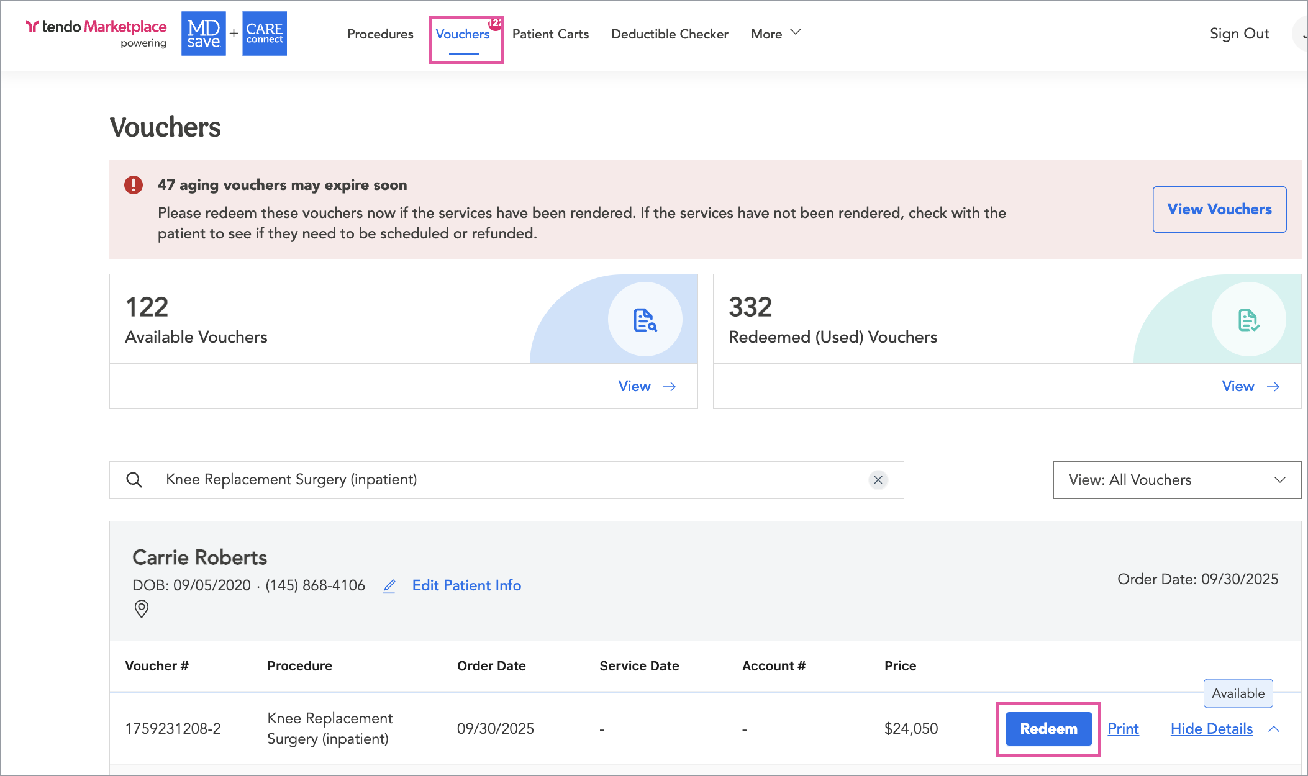Screen dimensions: 1308x776
Task: Go to Deductible Checker
Action: click(x=670, y=34)
